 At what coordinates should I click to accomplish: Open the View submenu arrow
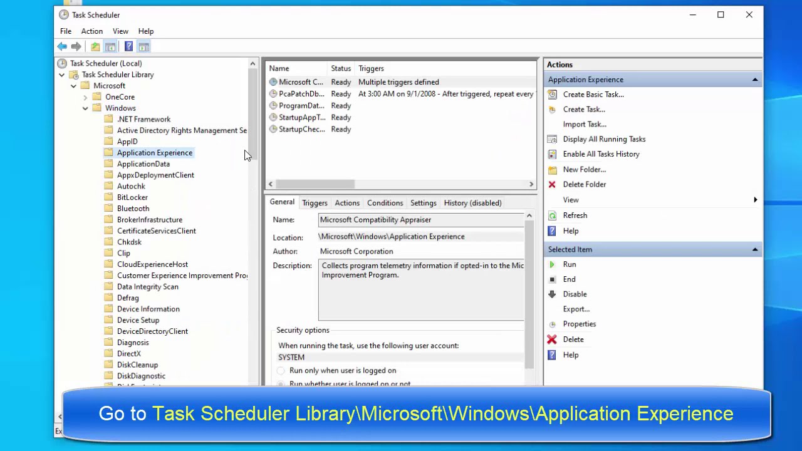[756, 200]
